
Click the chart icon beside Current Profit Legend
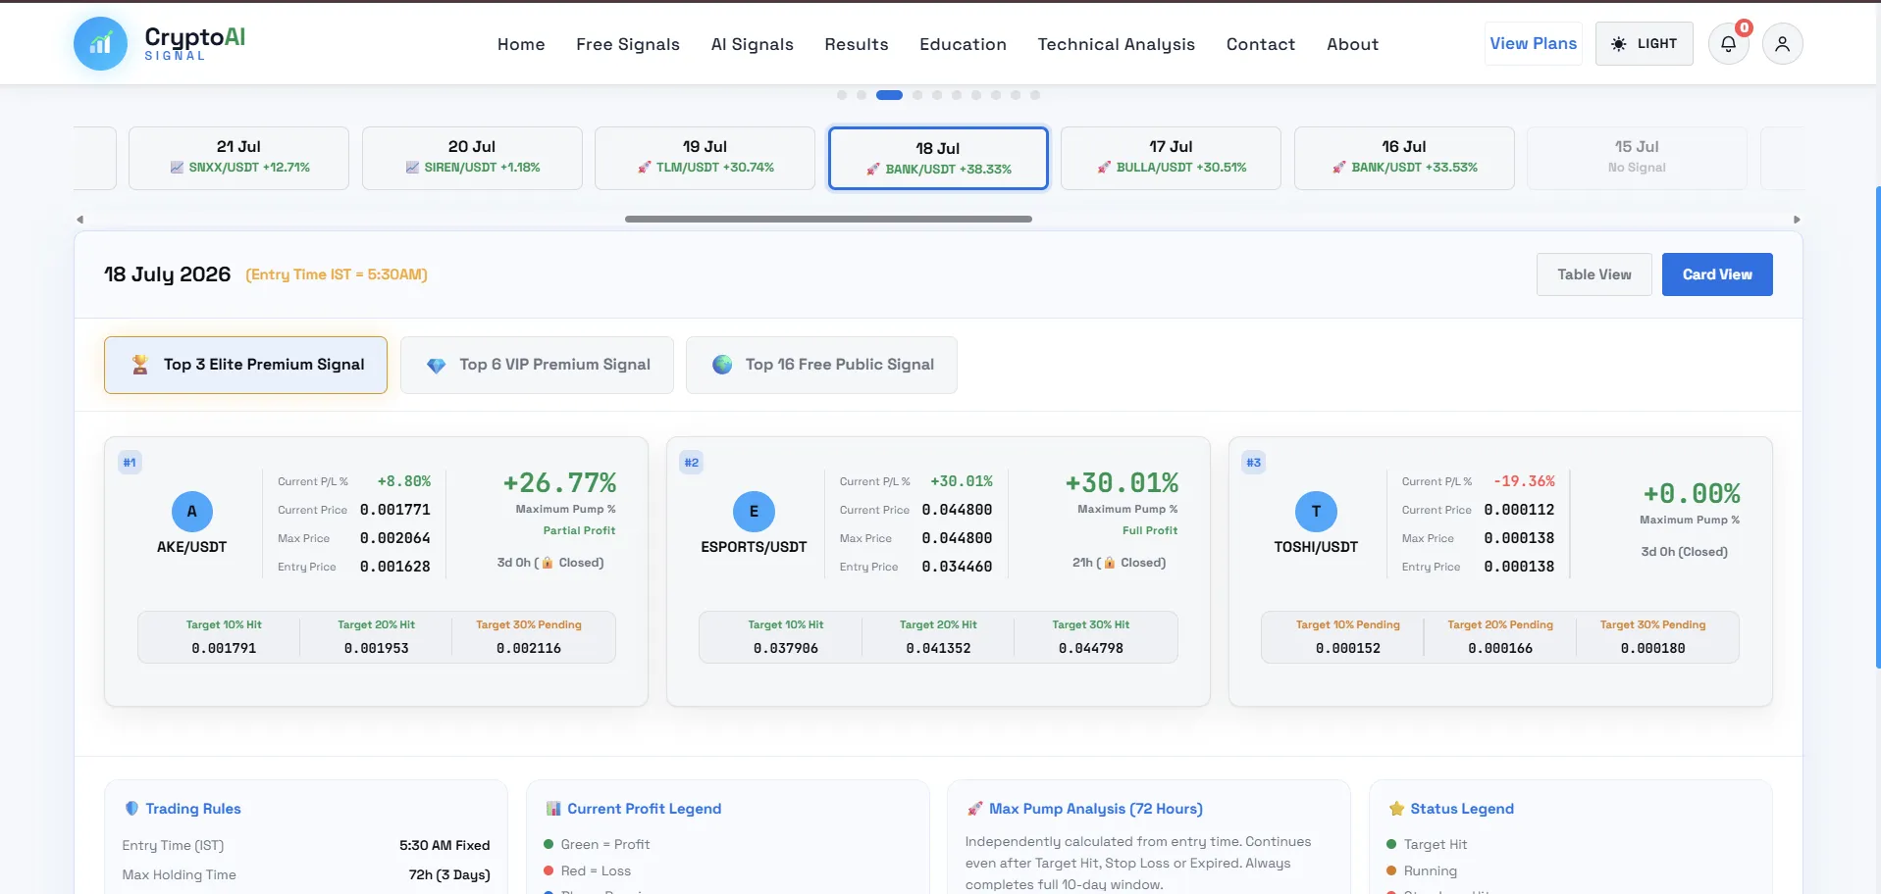click(x=553, y=809)
